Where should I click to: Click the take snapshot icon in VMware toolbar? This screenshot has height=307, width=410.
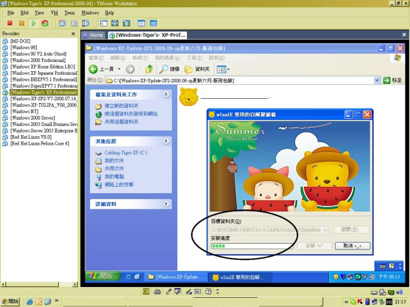pos(62,23)
